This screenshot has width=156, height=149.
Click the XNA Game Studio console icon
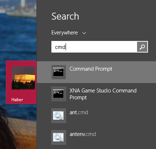tap(59, 94)
